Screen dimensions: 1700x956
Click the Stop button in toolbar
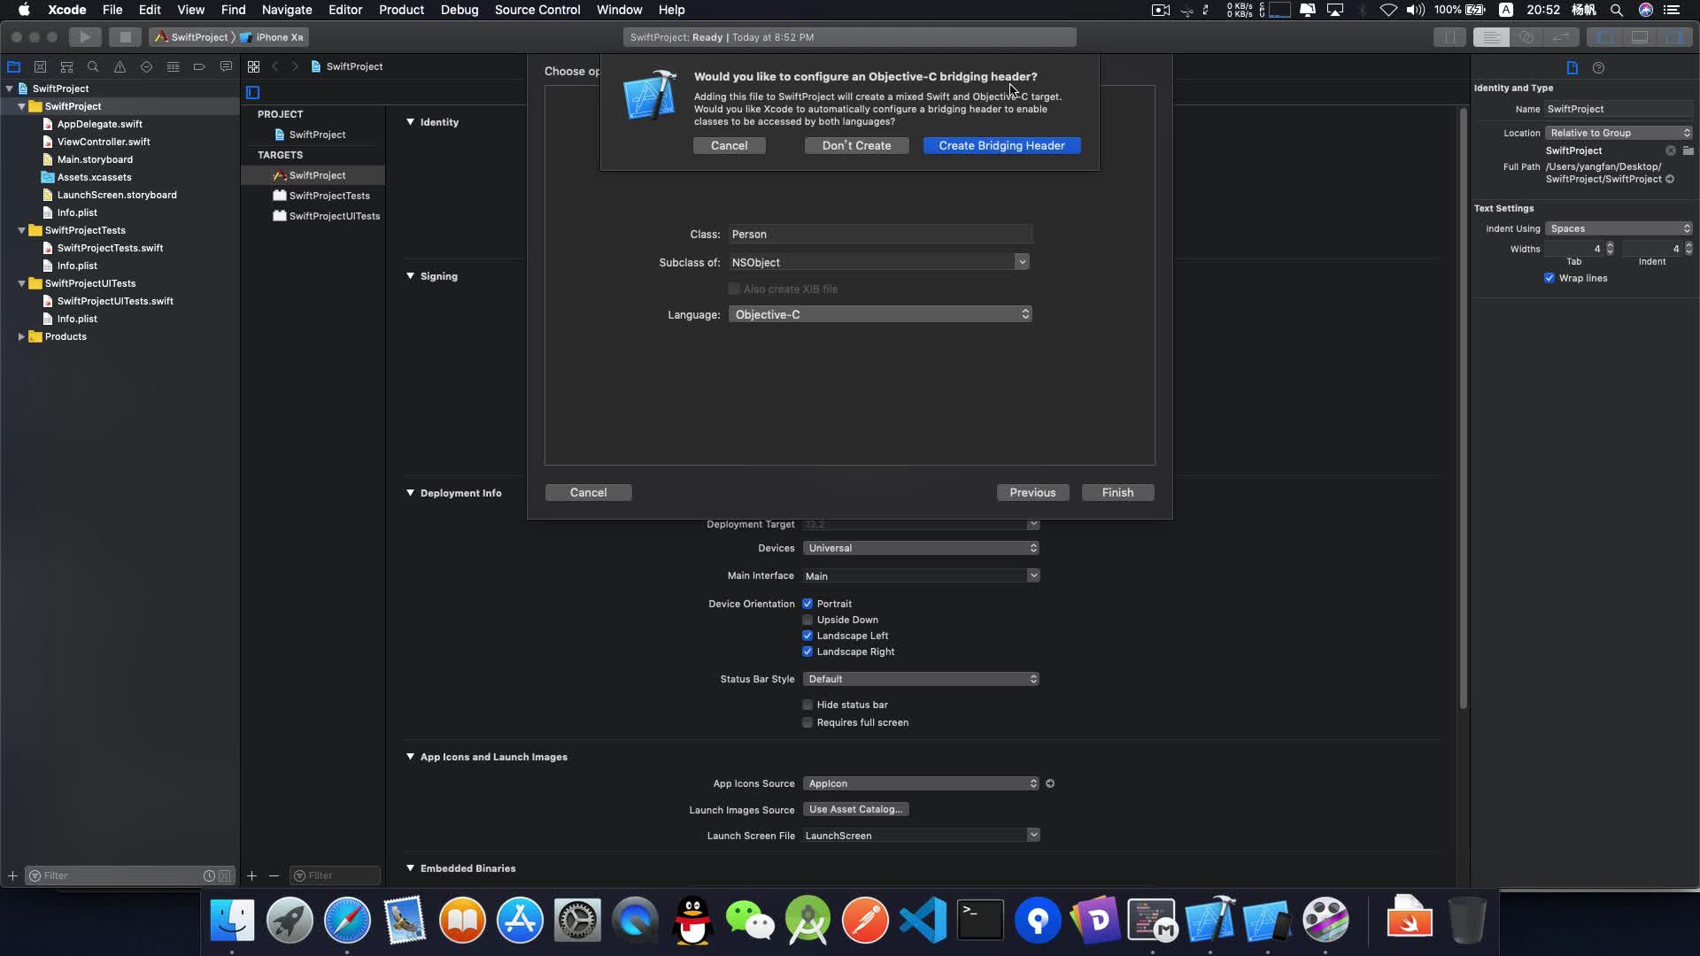(x=125, y=37)
